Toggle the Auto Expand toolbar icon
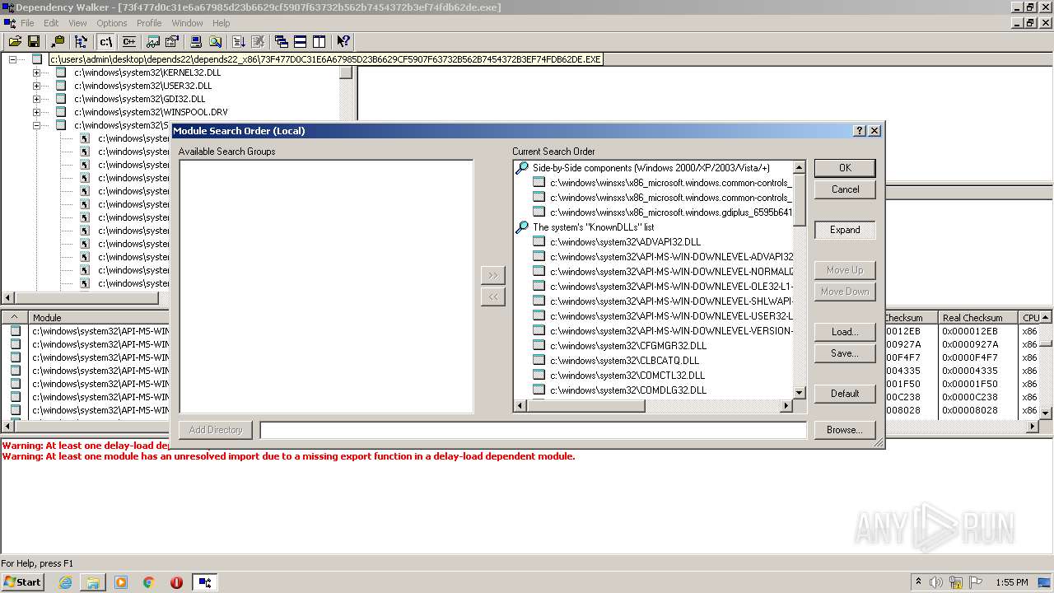The height and width of the screenshot is (593, 1054). coord(81,41)
